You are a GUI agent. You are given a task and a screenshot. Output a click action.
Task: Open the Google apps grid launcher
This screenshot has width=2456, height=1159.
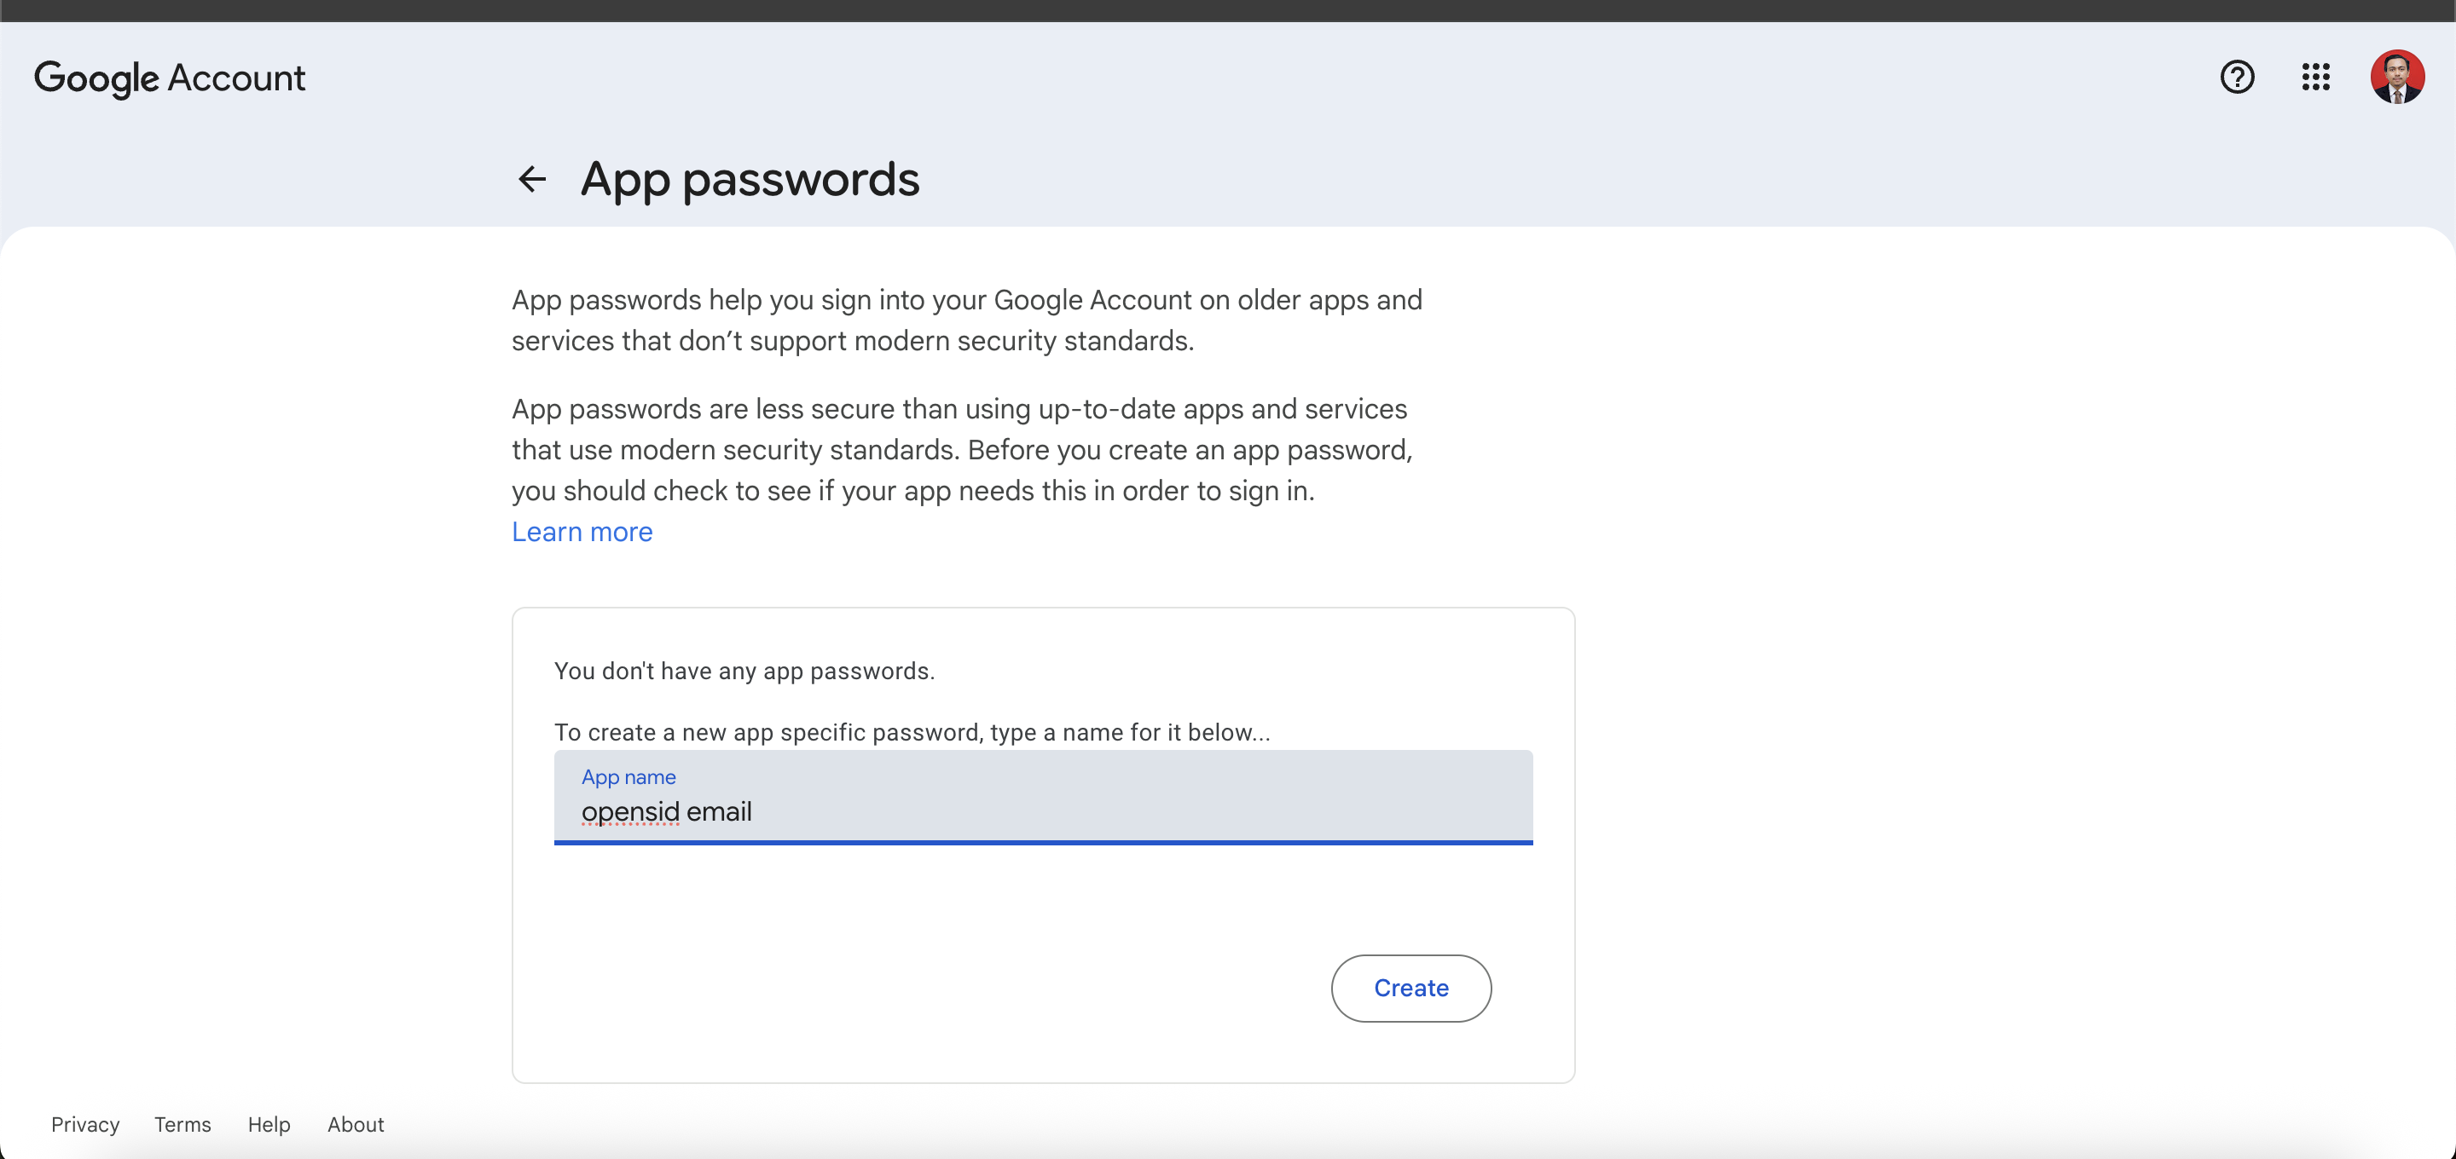pyautogui.click(x=2315, y=76)
